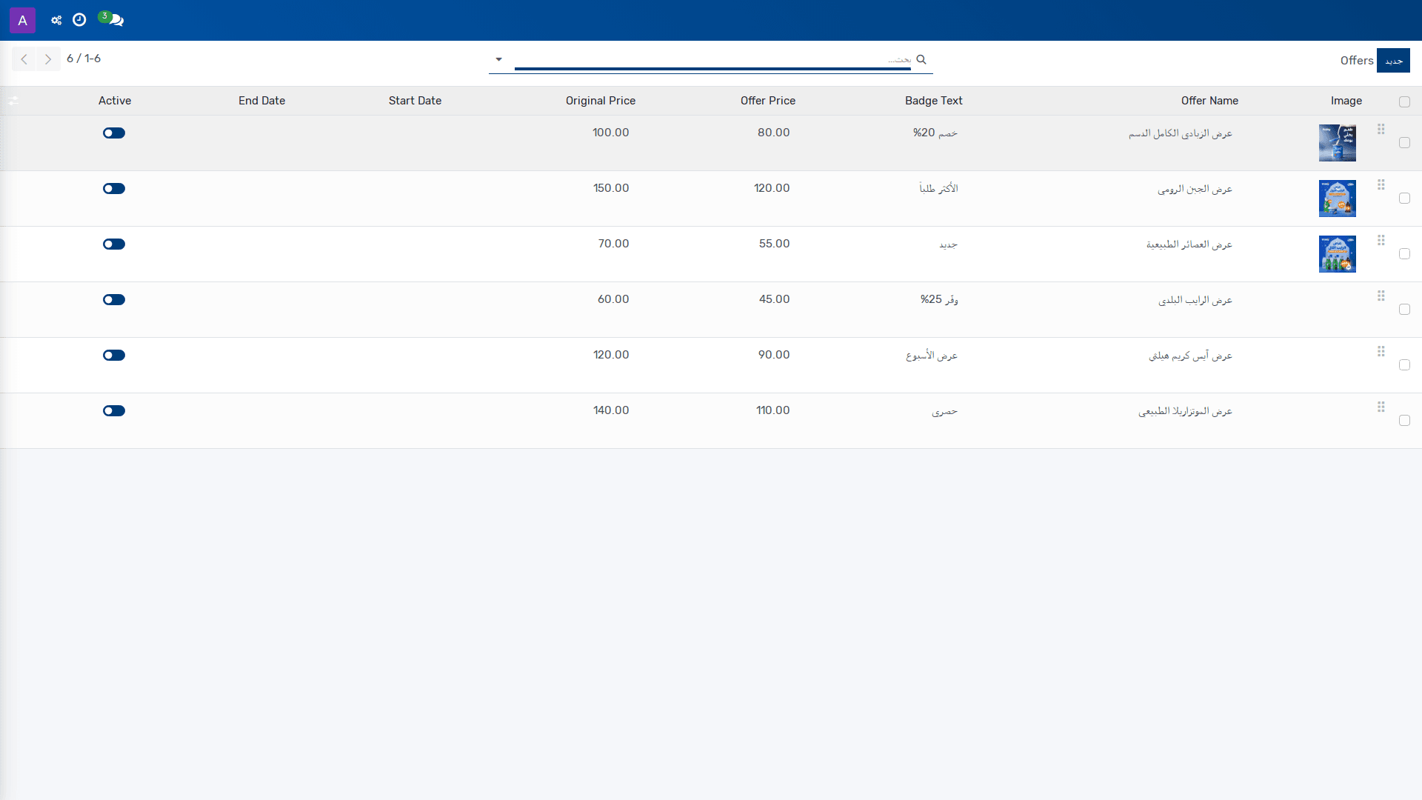
Task: Sort by Offer Price column header
Action: [768, 101]
